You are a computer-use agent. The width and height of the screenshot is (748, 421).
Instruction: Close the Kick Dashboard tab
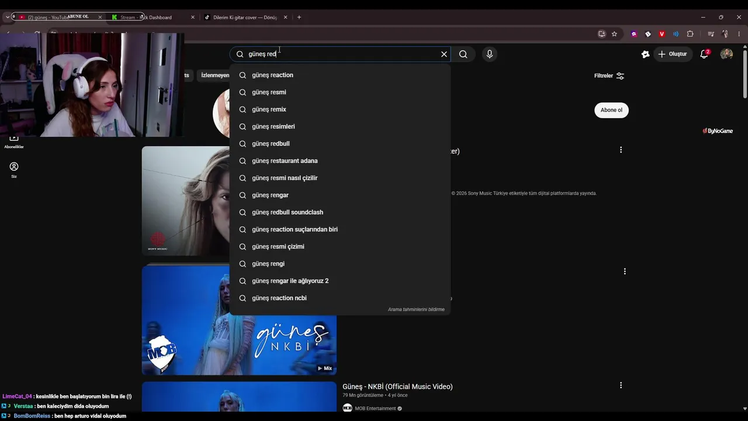pos(193,18)
